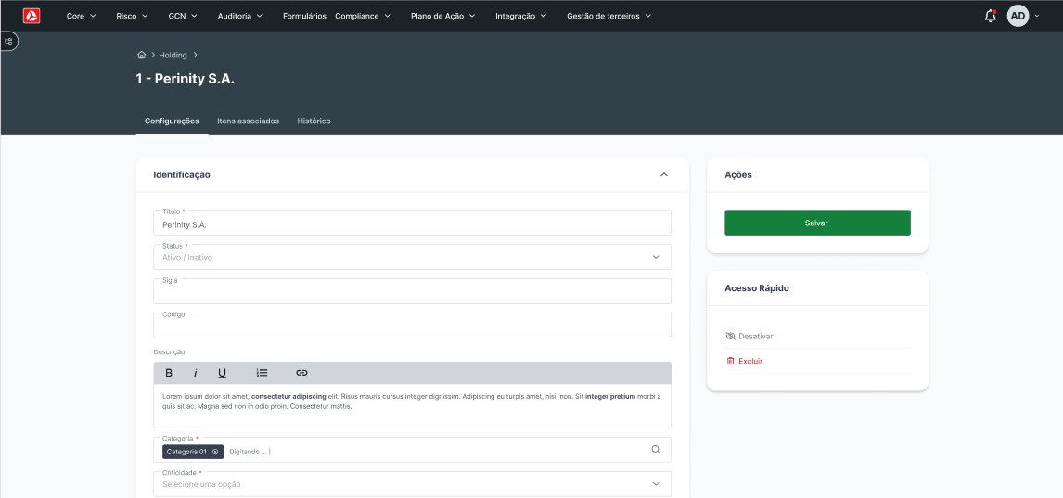Click the Acesso Rápido panel title
Image resolution: width=1063 pixels, height=498 pixels.
[757, 288]
